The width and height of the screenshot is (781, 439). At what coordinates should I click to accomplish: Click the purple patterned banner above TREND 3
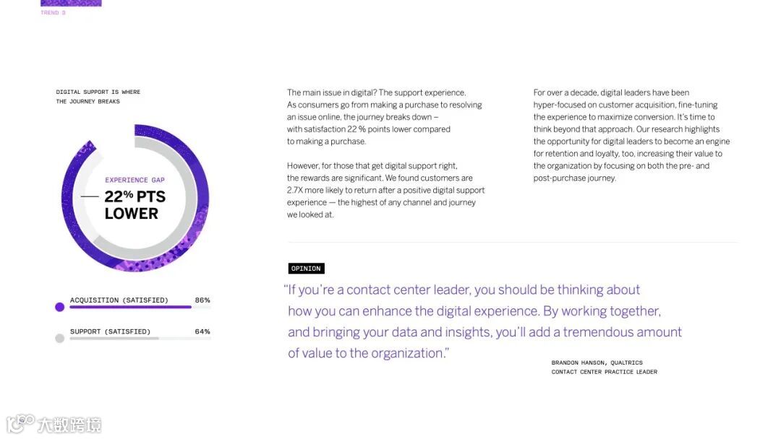(x=71, y=3)
